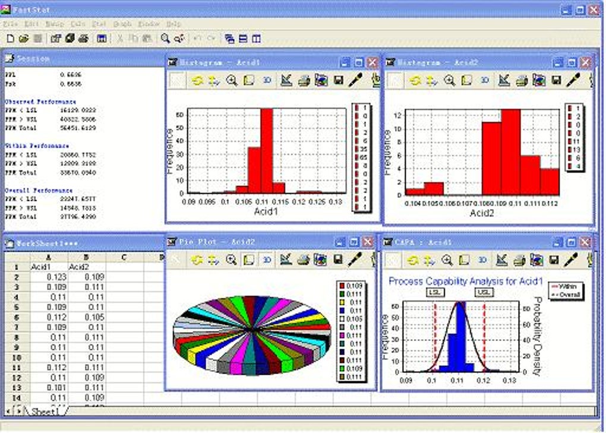Print chart in Histogram Acid2 window
606x433 pixels.
(x=522, y=80)
